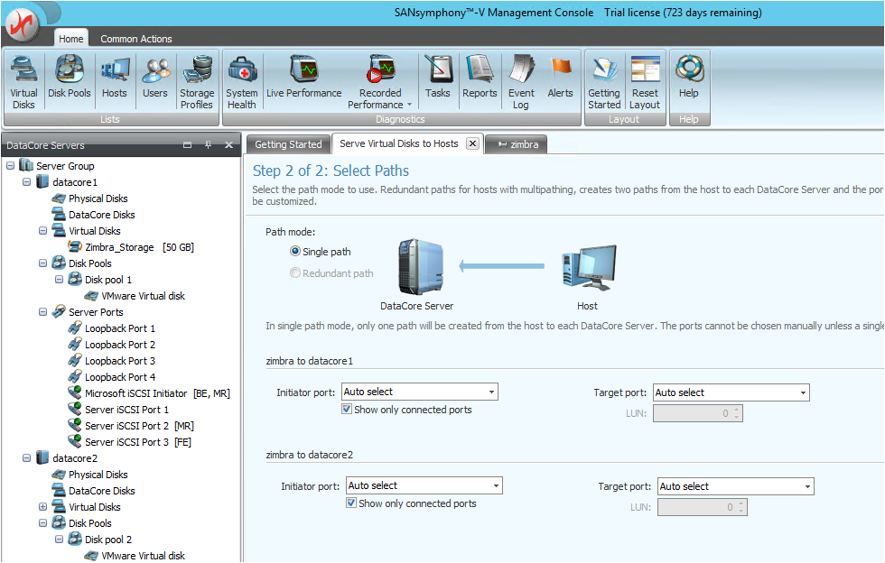Click the DataCore Server image
The height and width of the screenshot is (563, 885).
[x=421, y=267]
